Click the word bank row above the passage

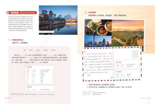[x=39, y=50]
